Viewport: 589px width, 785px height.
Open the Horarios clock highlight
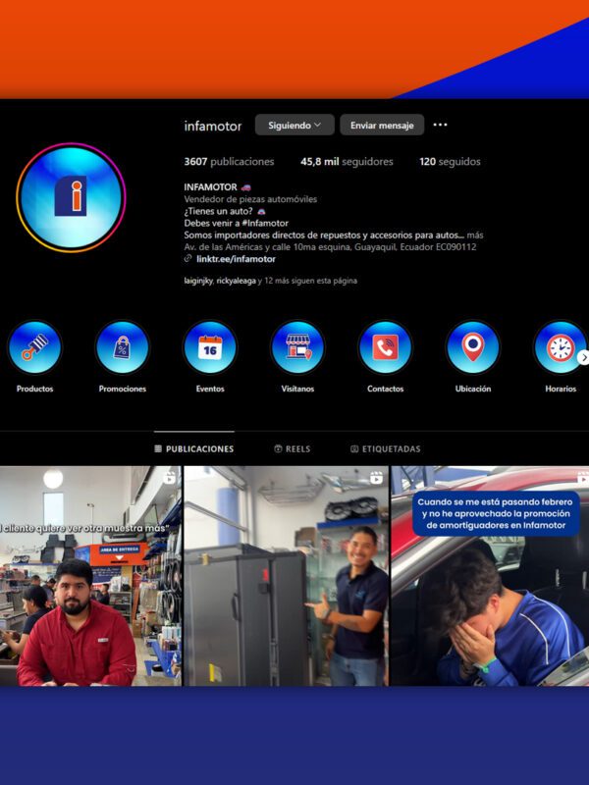[560, 348]
